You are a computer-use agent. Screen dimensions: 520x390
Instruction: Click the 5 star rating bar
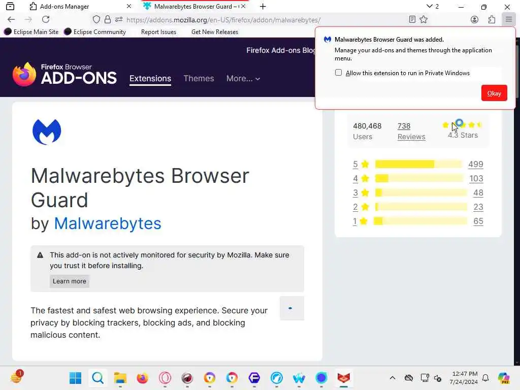click(418, 164)
